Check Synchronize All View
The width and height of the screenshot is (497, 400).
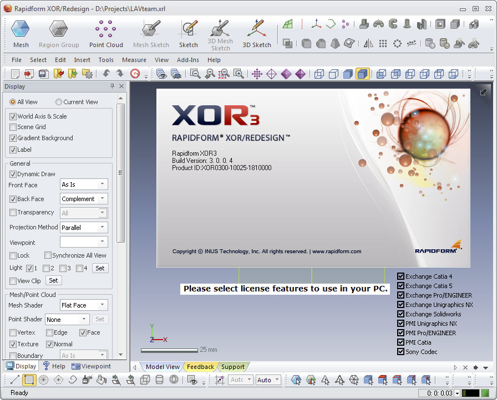(48, 255)
